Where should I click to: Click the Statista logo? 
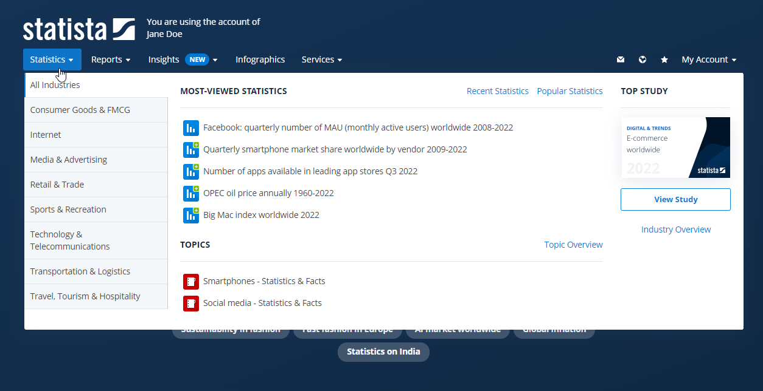(x=79, y=29)
